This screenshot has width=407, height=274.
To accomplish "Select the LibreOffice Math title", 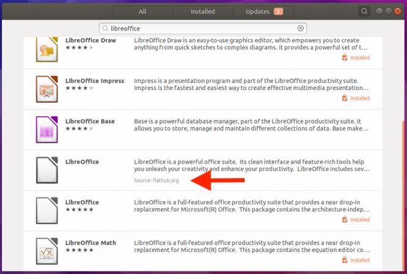I will coord(90,243).
